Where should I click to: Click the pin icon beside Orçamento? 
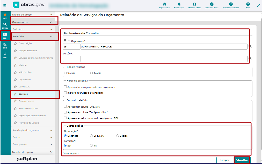[x=65, y=41]
